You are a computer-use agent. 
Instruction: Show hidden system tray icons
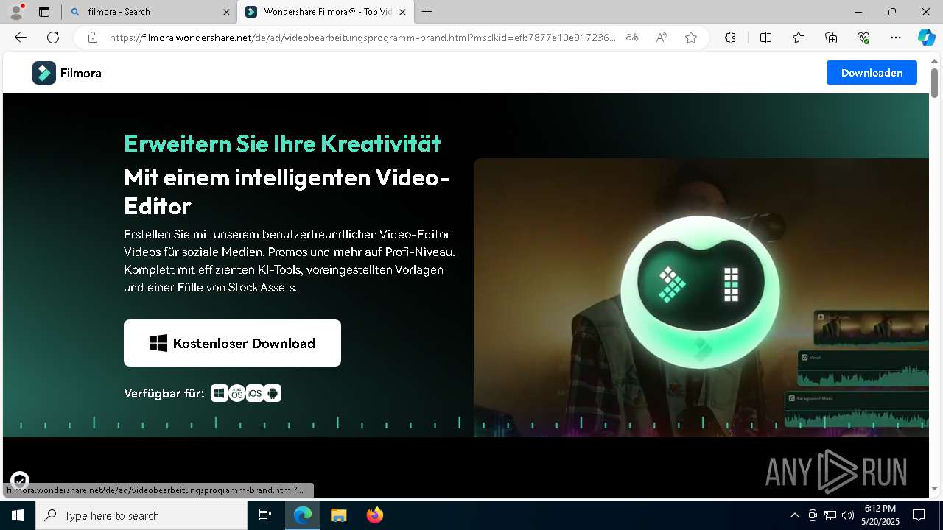(x=794, y=515)
